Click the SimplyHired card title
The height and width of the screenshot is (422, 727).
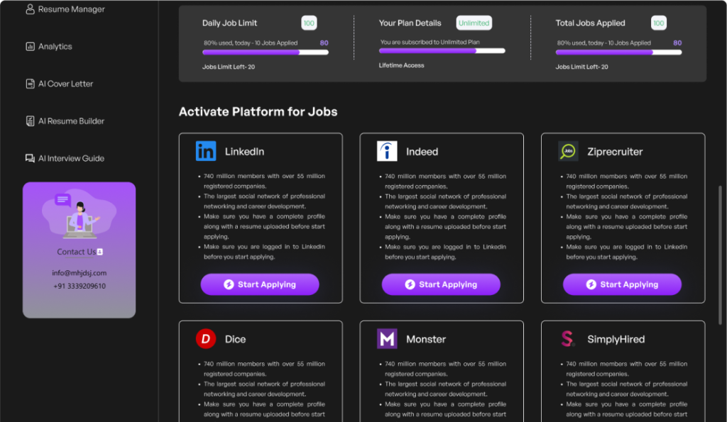pyautogui.click(x=616, y=339)
